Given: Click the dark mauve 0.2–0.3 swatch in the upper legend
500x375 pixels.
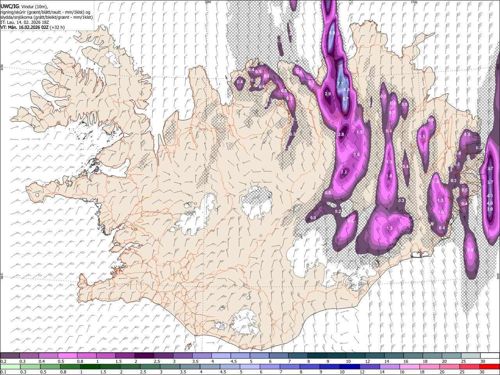Looking at the screenshot, I should click(10, 356).
